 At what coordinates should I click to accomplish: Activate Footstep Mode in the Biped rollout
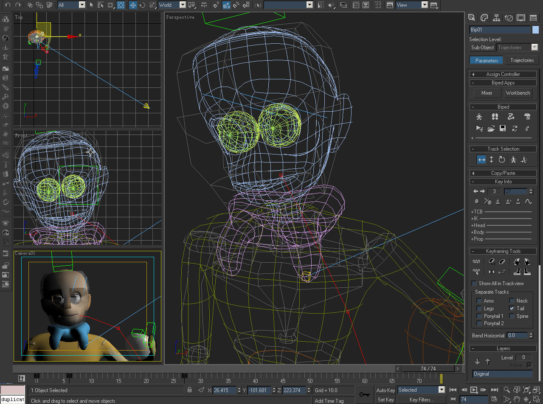pyautogui.click(x=495, y=117)
